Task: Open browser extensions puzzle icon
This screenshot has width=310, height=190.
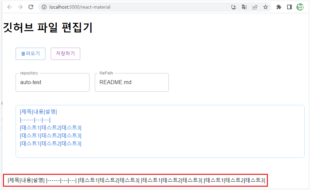Action: [x=279, y=7]
